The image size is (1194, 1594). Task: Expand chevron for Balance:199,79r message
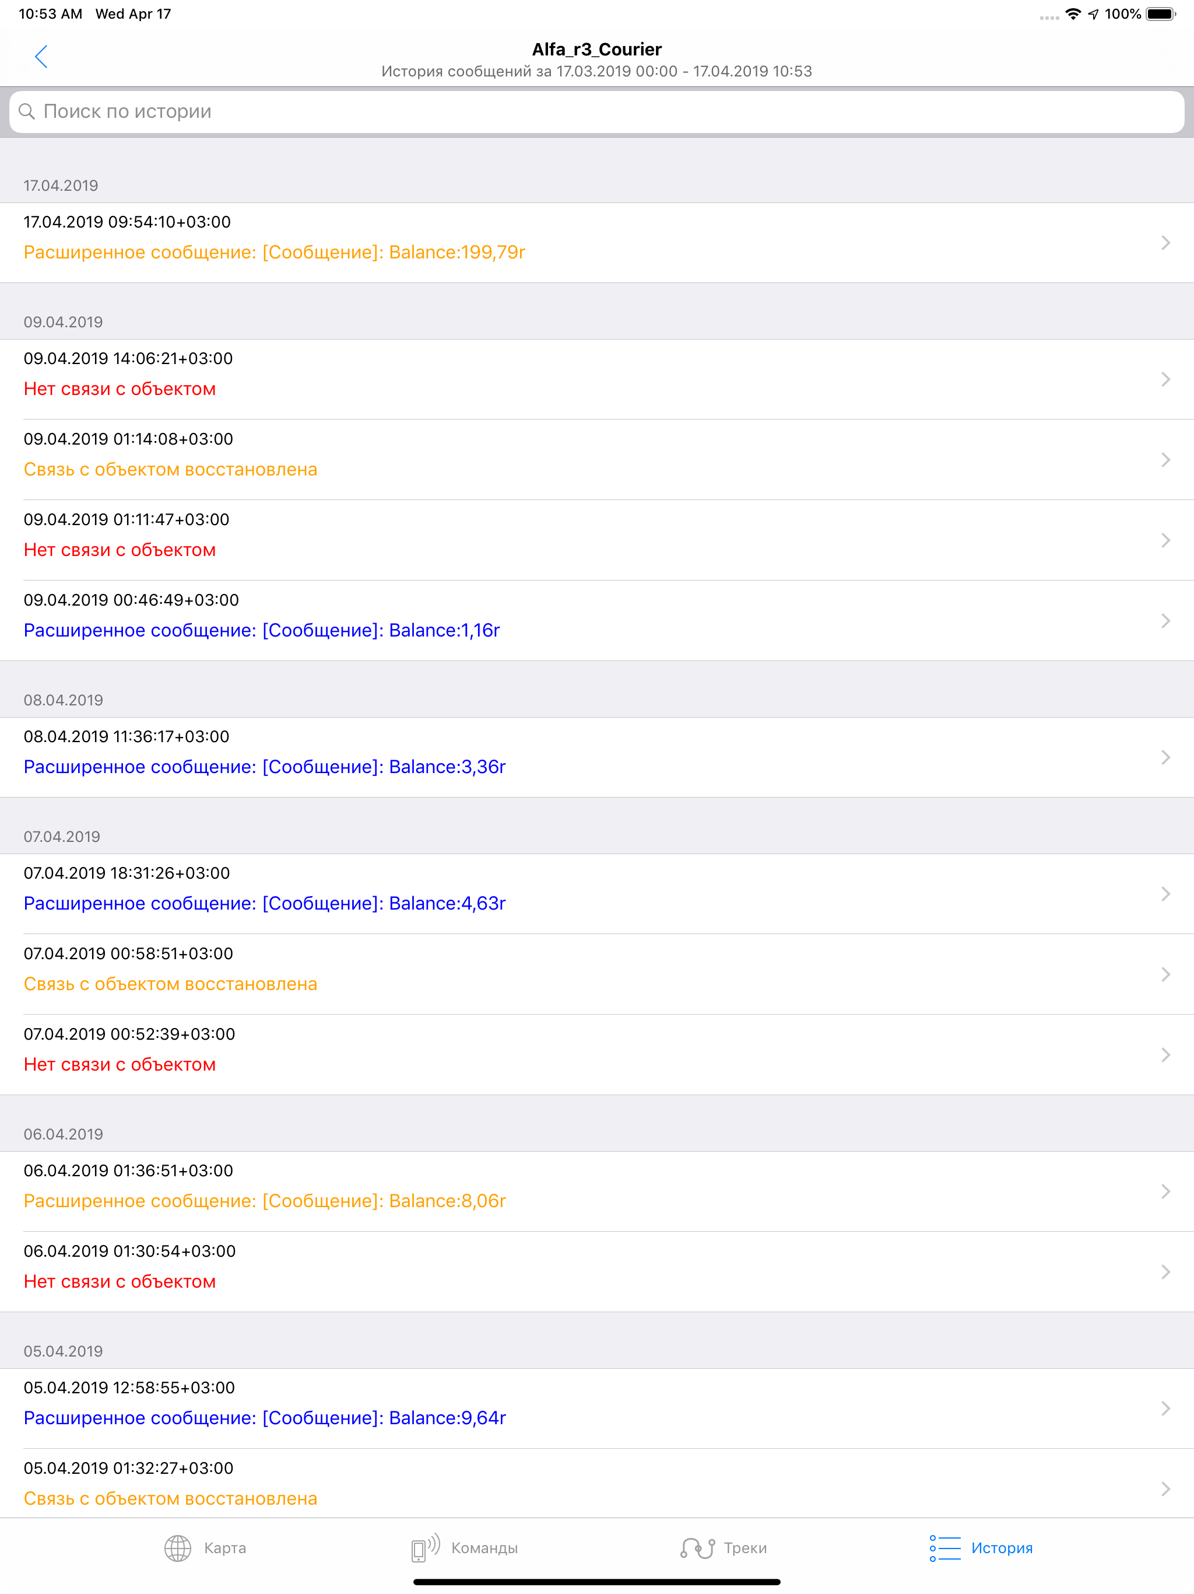tap(1166, 243)
